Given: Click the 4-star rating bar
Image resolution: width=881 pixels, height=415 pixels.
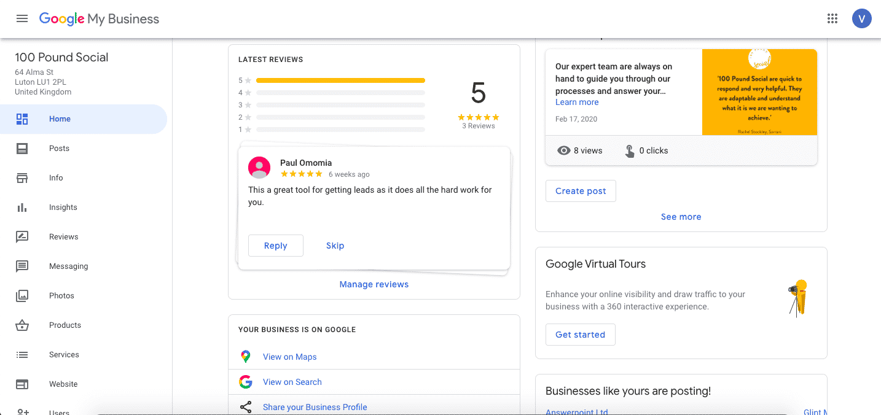Looking at the screenshot, I should tap(340, 93).
